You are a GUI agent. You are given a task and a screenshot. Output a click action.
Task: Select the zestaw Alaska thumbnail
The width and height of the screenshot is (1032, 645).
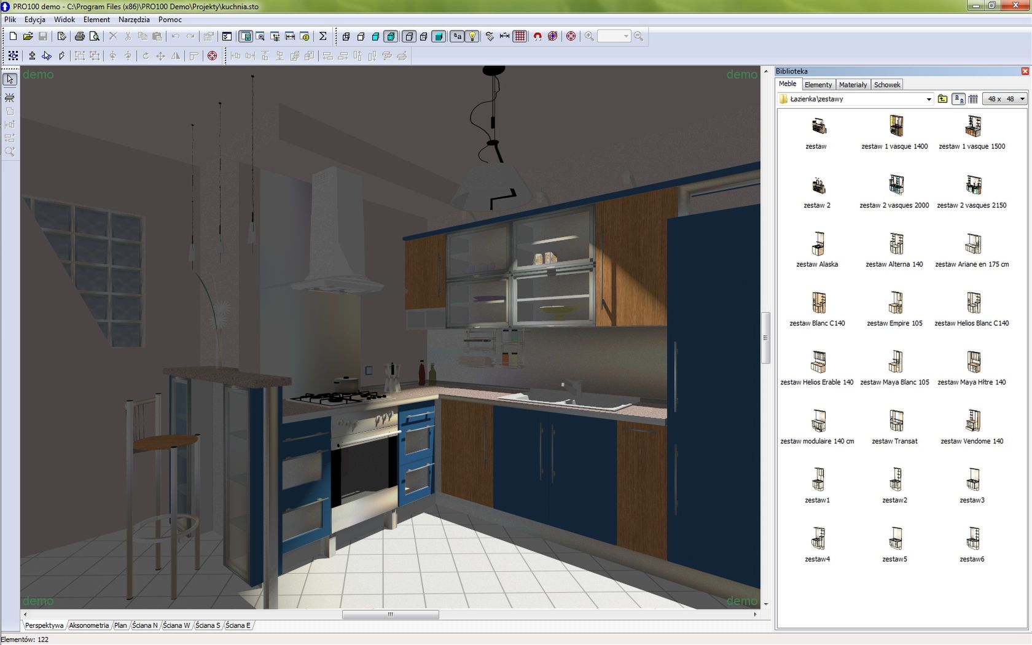[x=817, y=249]
